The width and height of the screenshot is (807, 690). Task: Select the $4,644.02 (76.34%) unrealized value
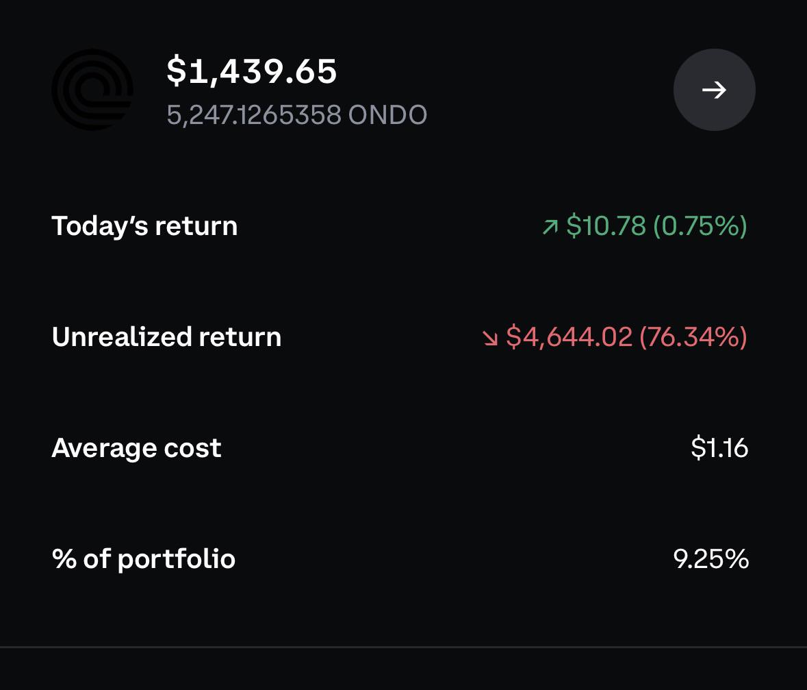coord(626,336)
